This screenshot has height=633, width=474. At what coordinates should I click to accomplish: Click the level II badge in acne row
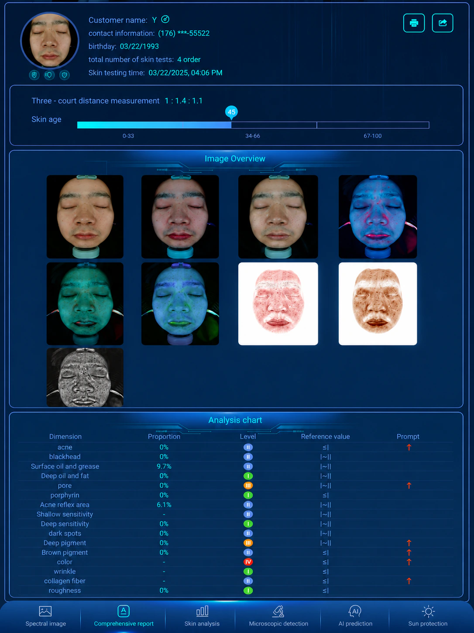pos(248,447)
